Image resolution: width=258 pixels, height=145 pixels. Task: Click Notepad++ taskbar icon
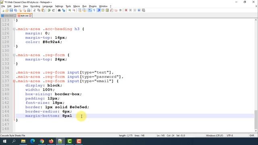[x=60, y=141]
